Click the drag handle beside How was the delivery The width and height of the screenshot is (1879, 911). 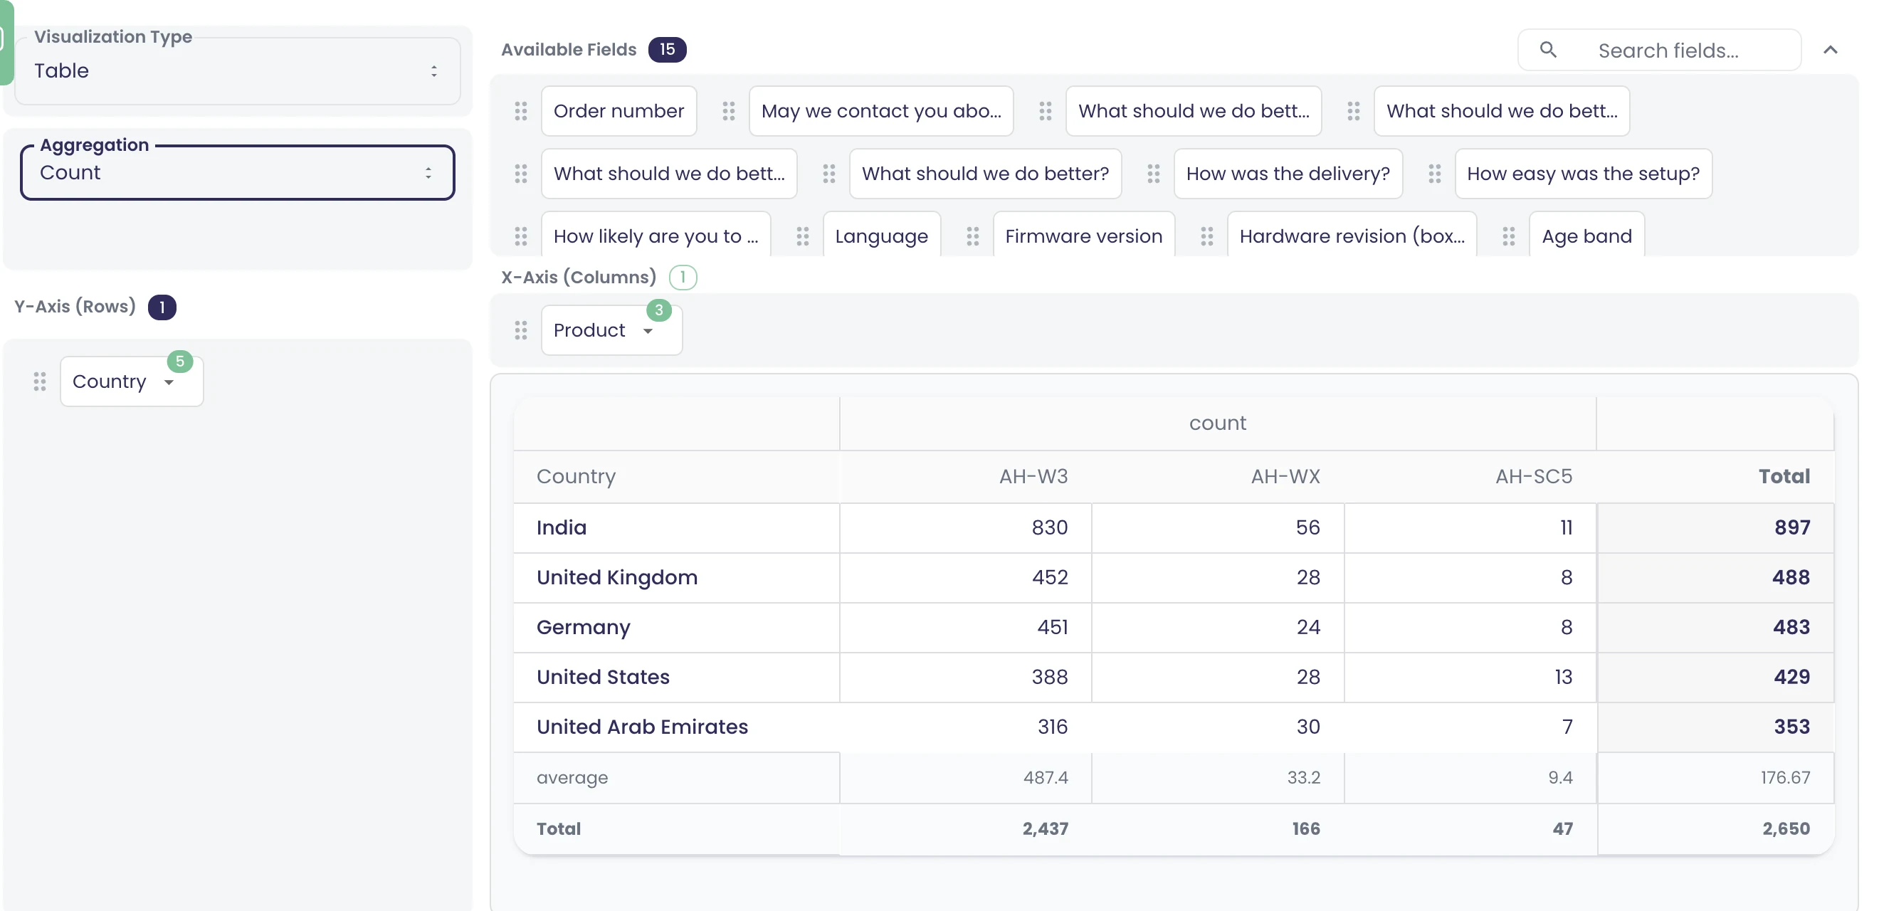tap(1153, 174)
